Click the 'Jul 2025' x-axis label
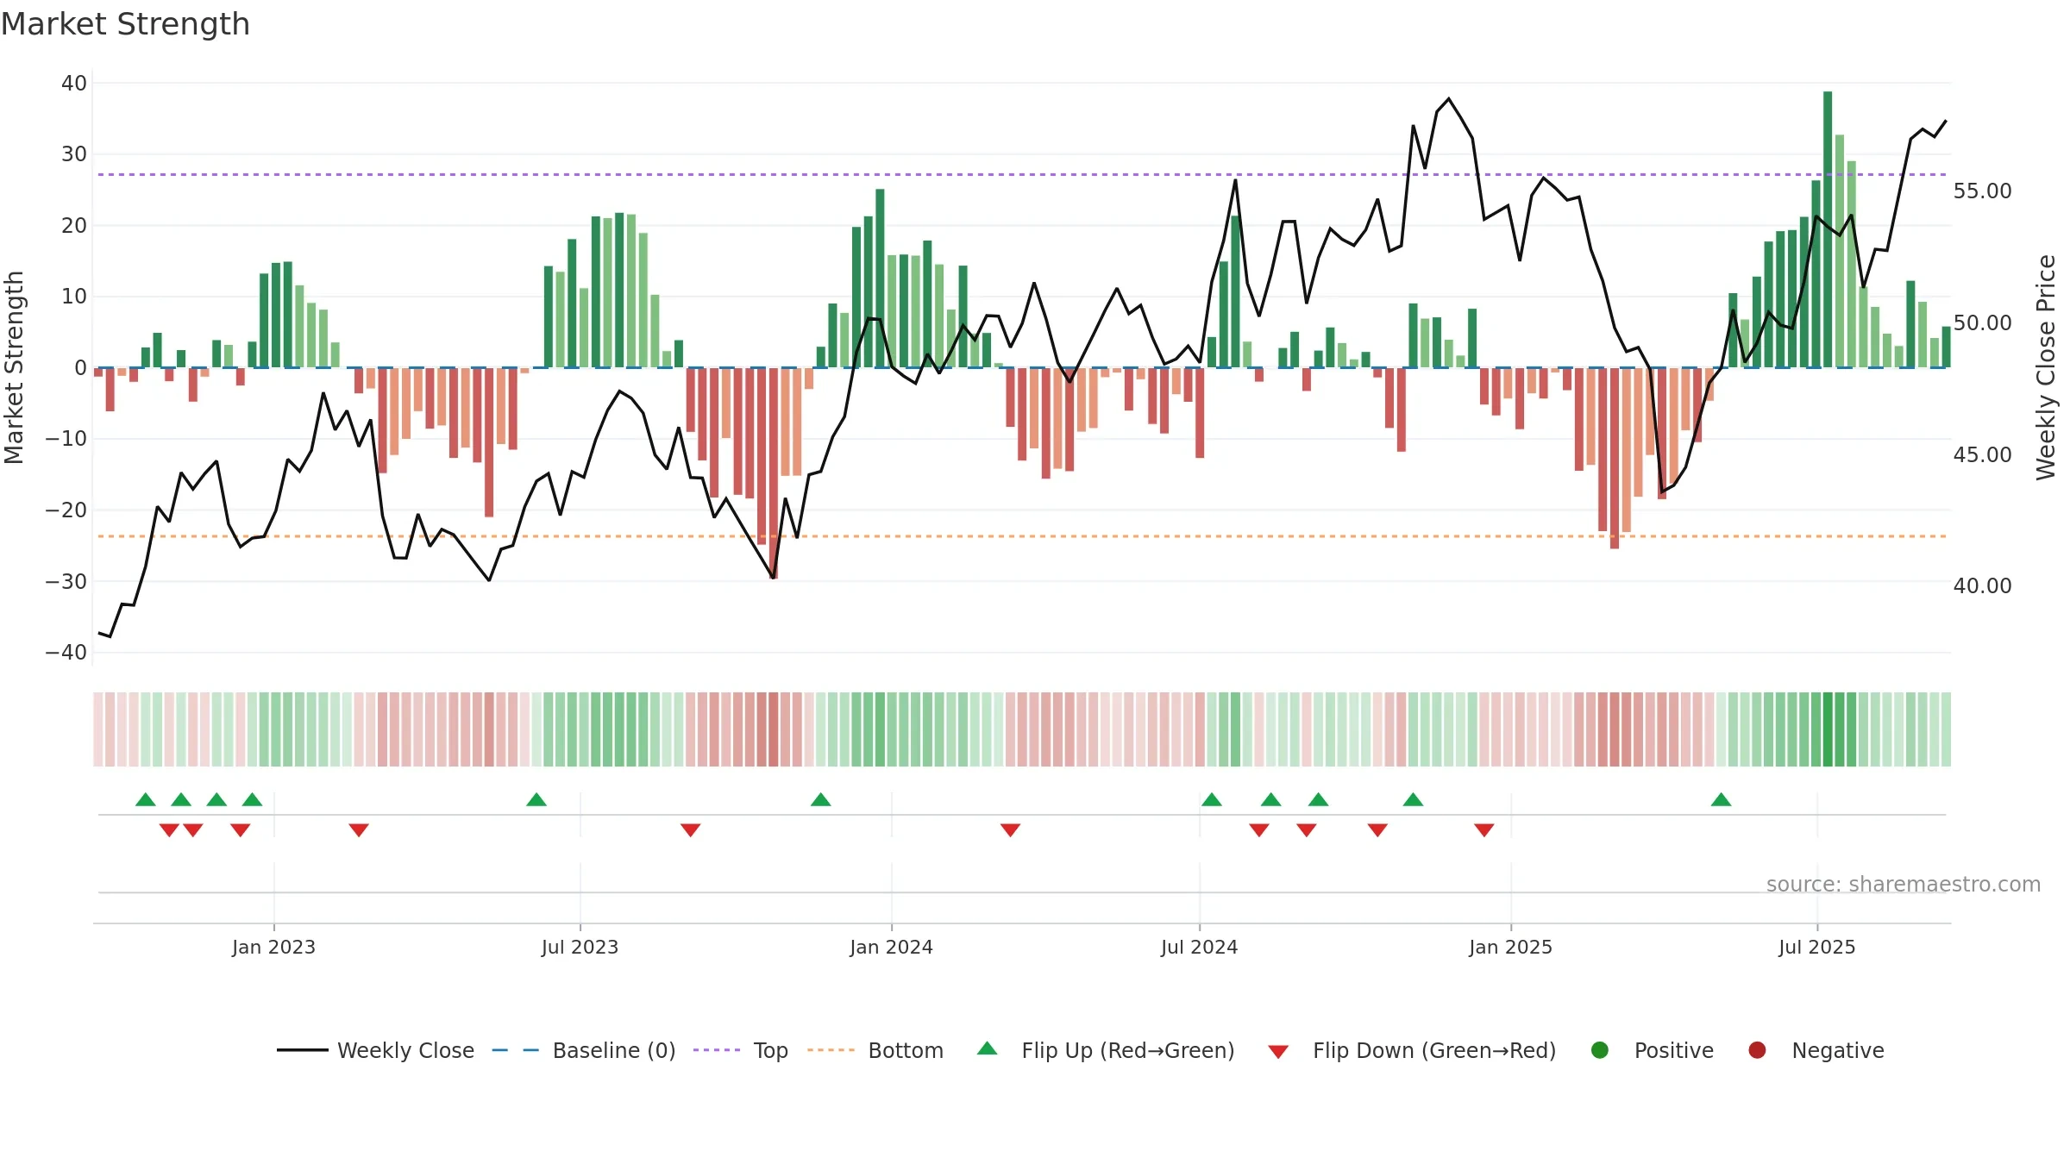This screenshot has width=2070, height=1164. pos(1816,947)
